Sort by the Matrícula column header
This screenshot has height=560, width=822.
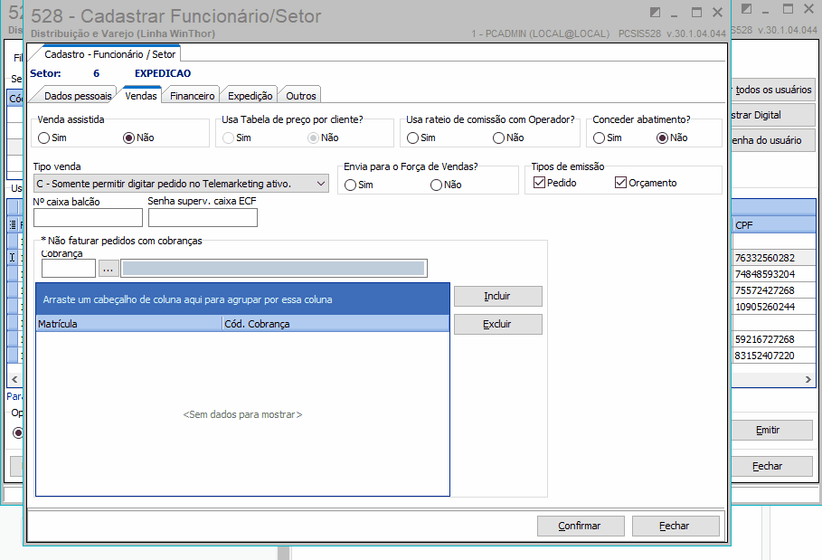coord(129,324)
